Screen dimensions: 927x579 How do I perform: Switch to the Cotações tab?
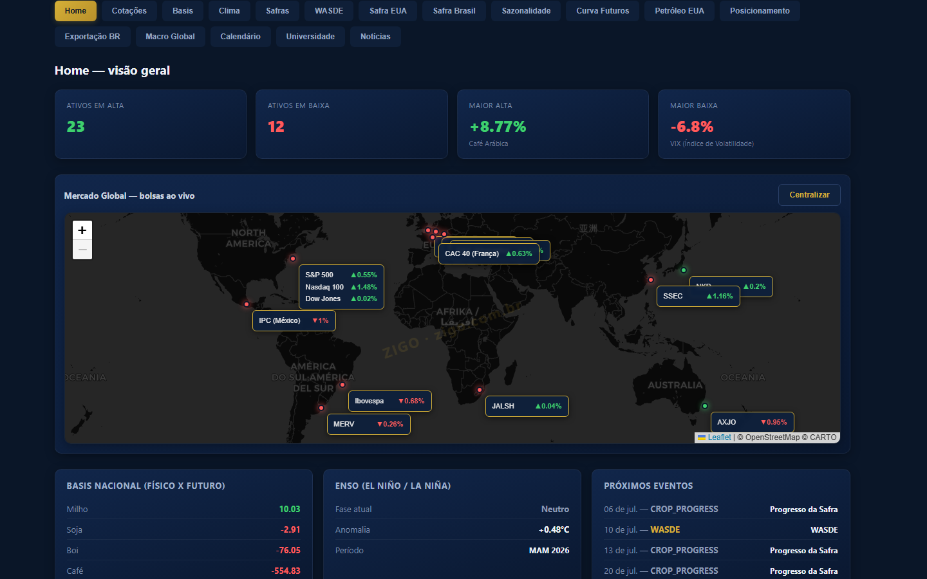129,11
